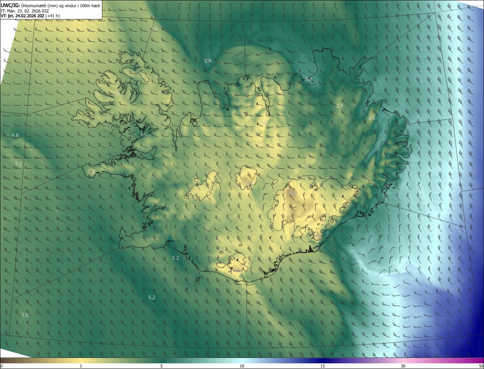
Task: Click the 3.9 value in the bottom-left ocean
Action: (25, 315)
